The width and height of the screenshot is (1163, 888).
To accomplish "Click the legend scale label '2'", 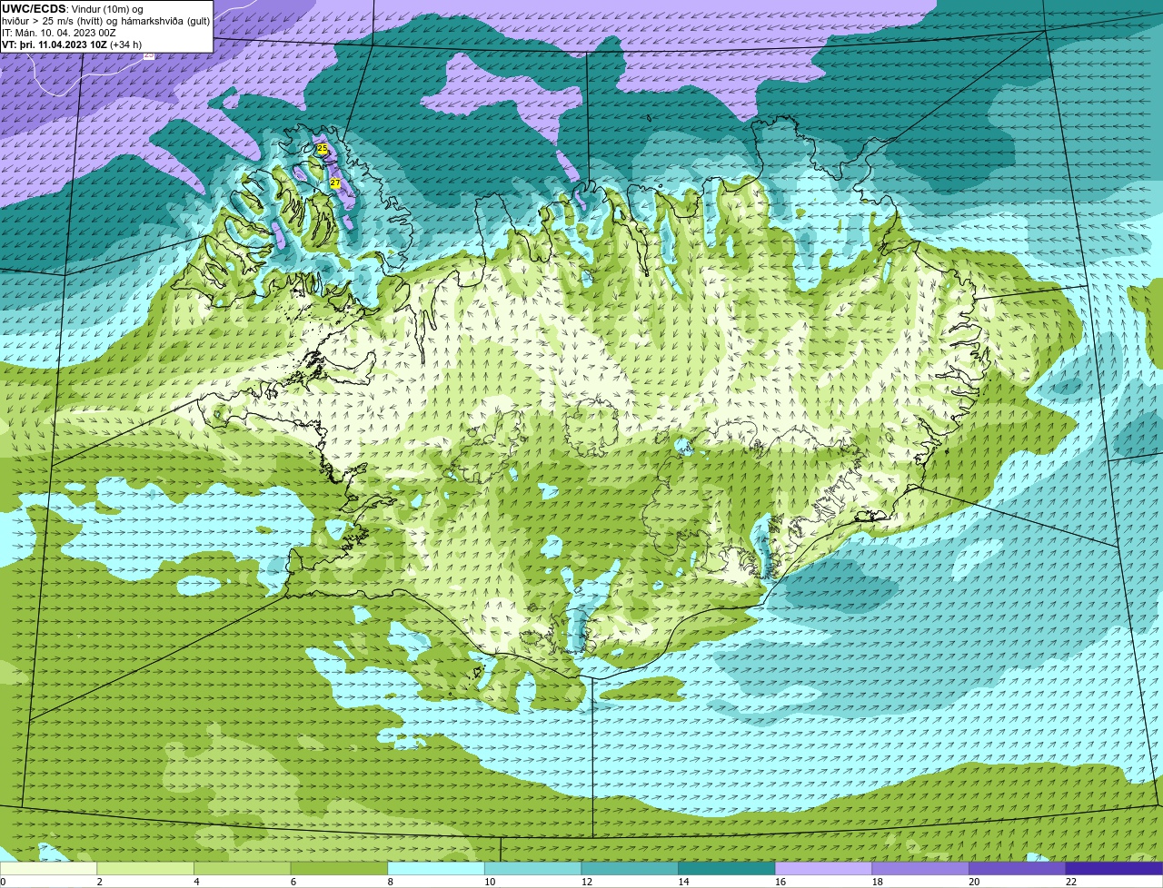I will pos(99,882).
